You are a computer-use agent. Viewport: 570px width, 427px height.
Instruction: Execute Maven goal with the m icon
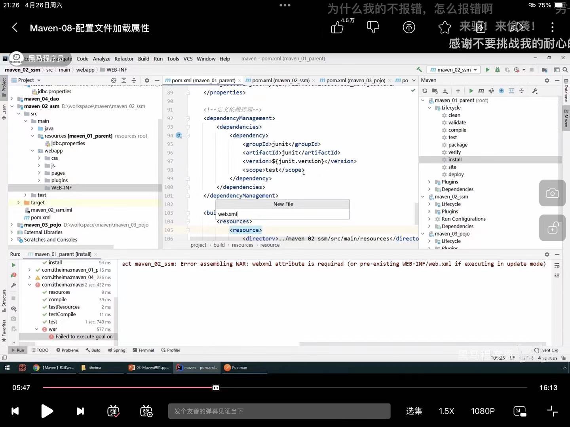(x=481, y=91)
